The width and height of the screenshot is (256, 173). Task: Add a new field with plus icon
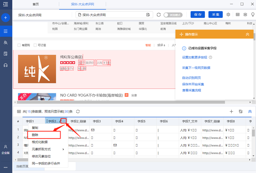pos(231,112)
